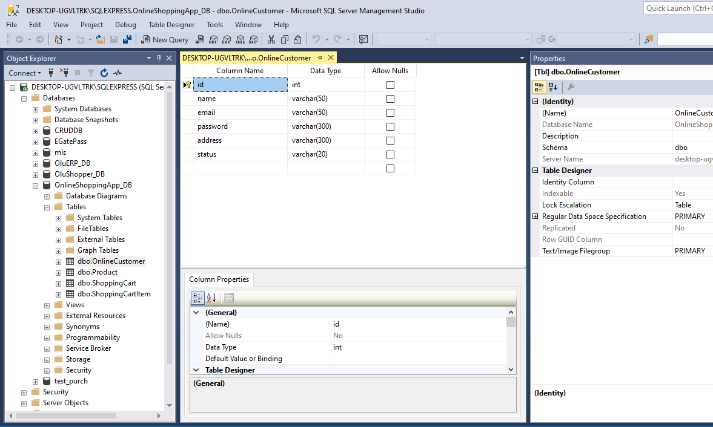The height and width of the screenshot is (427, 713).
Task: Connect Object Explorer plug icon
Action: [x=51, y=73]
